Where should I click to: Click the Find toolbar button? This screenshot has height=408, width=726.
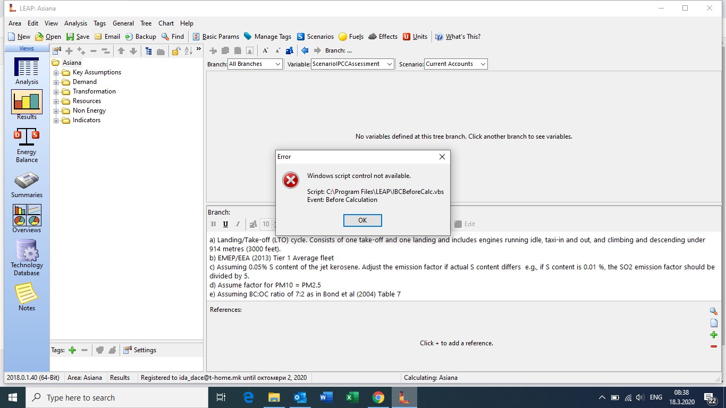(x=173, y=37)
